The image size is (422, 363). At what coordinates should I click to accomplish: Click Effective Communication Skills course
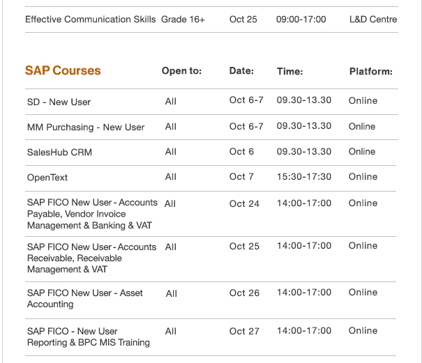click(x=91, y=20)
